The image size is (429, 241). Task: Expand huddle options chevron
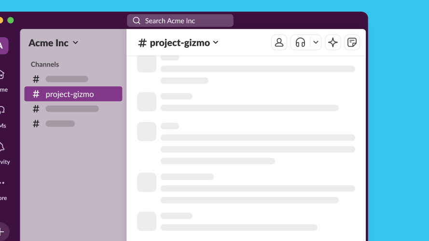(x=316, y=42)
